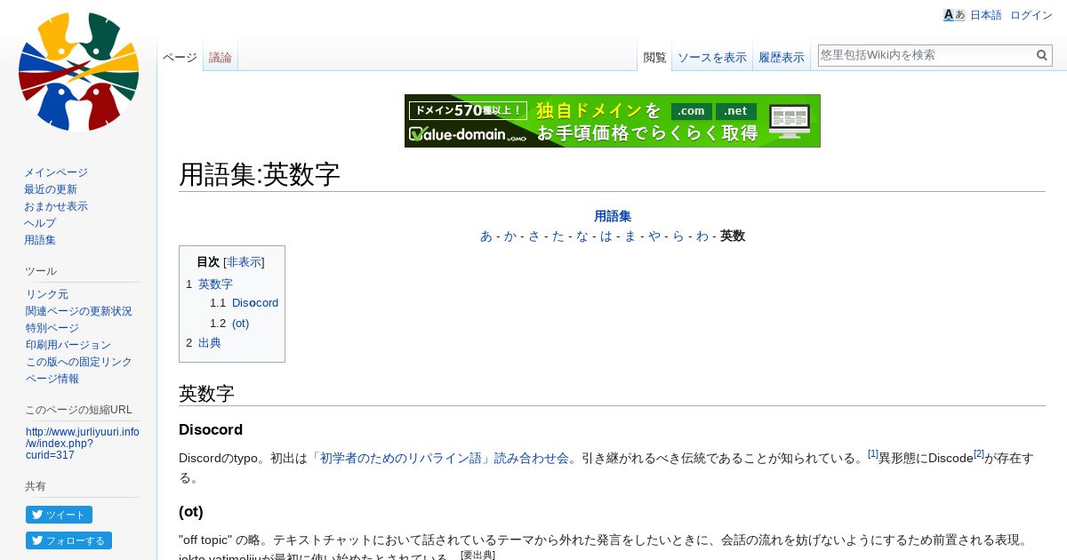Click 用語集 in the sidebar
The width and height of the screenshot is (1067, 560).
pyautogui.click(x=40, y=240)
